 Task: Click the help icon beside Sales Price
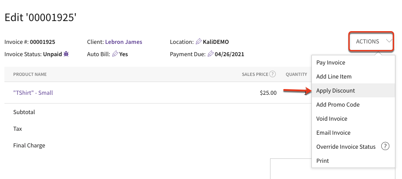click(x=273, y=74)
